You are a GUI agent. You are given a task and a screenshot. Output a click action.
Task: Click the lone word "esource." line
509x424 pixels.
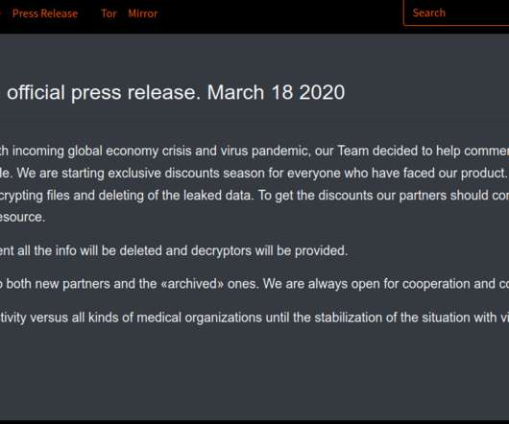point(22,217)
